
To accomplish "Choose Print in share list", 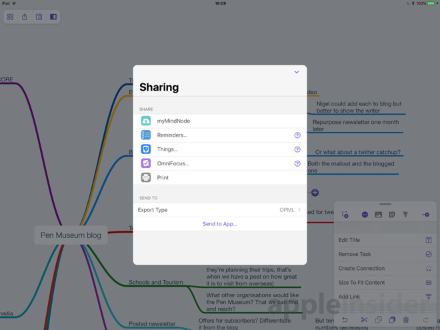I will coord(220,177).
